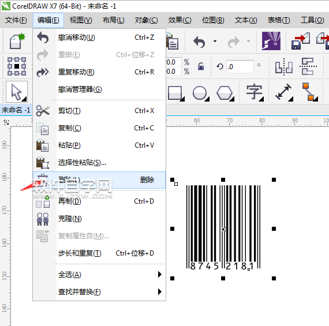Open 撤消管理器(G) menu entry
The height and width of the screenshot is (326, 329).
[99, 89]
